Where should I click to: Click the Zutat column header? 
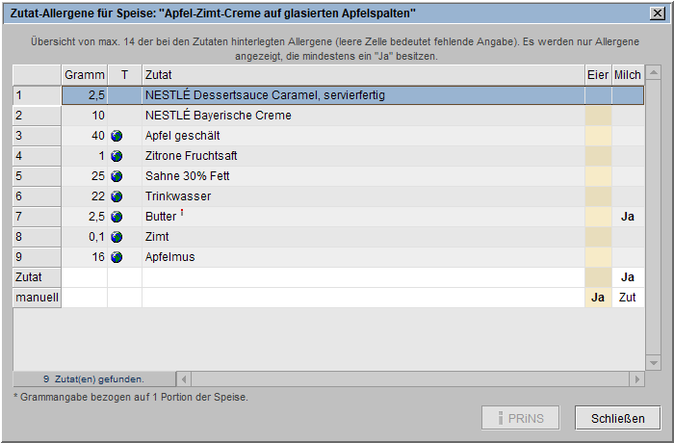[362, 75]
